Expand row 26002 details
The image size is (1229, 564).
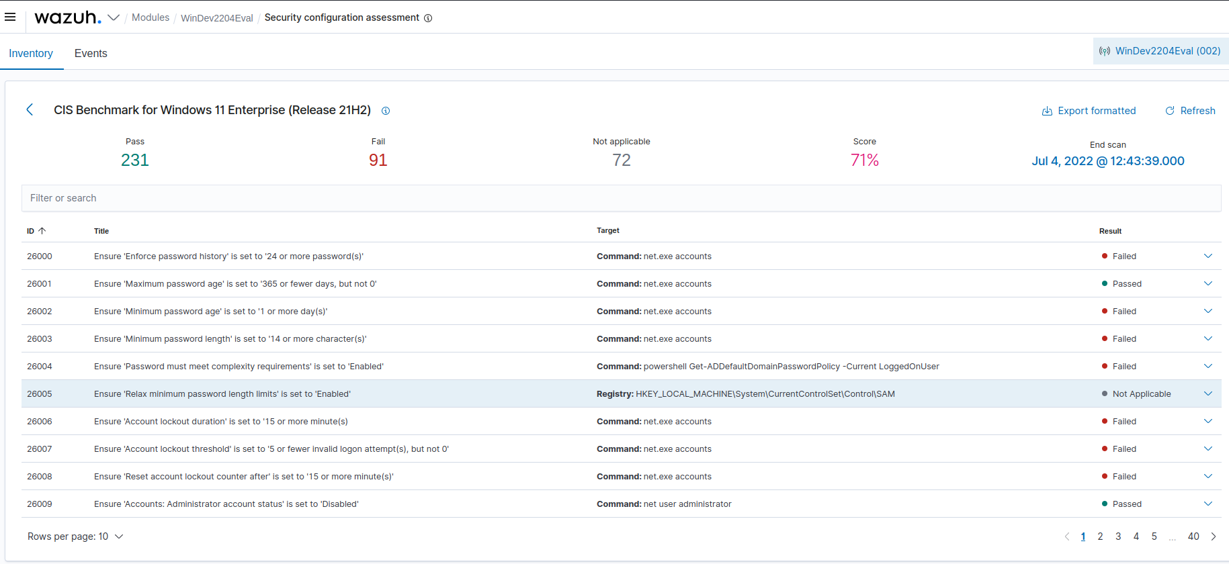tap(1208, 311)
